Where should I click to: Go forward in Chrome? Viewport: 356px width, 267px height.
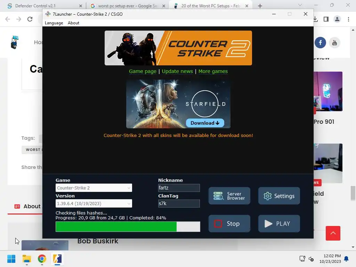[x=19, y=19]
